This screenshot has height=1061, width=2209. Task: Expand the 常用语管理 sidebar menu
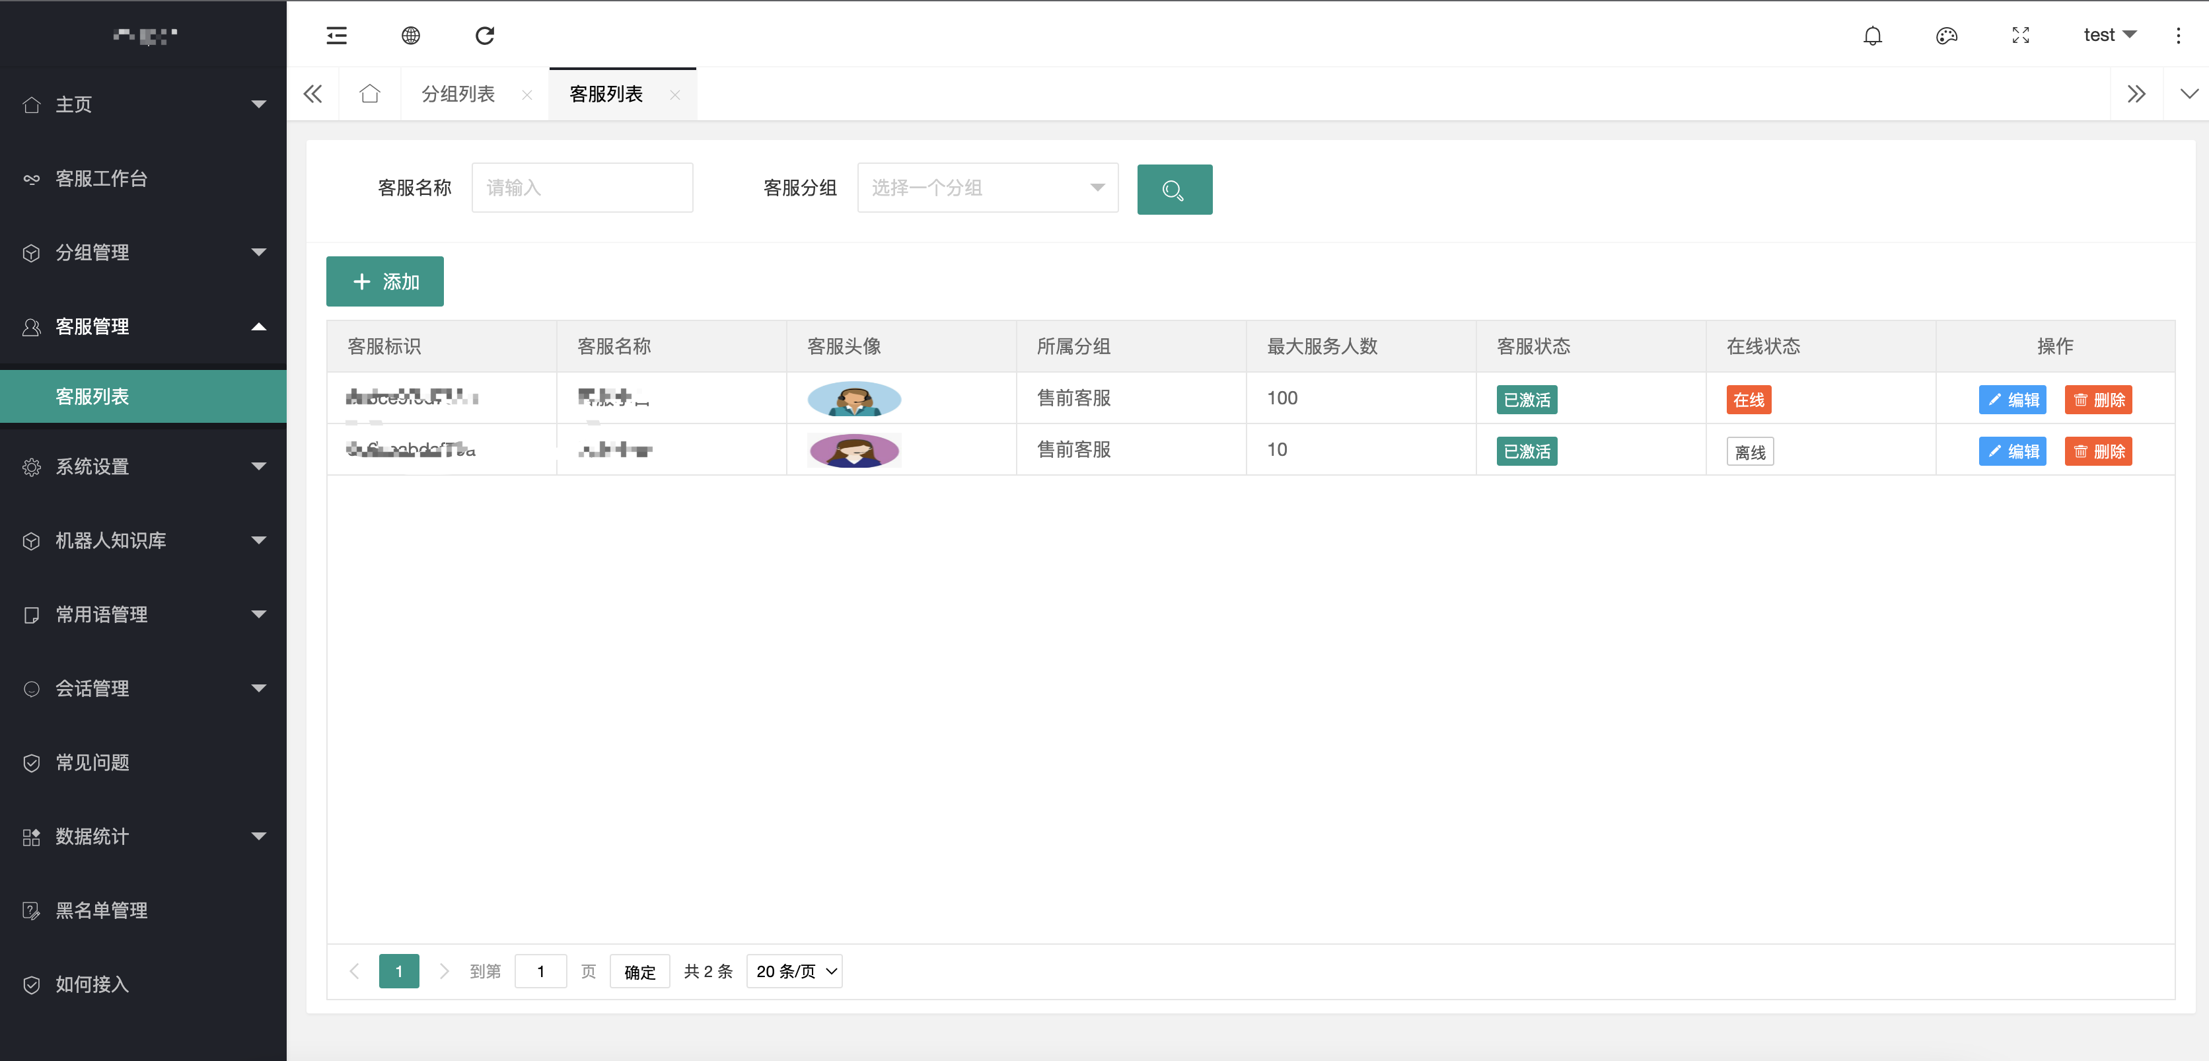pyautogui.click(x=143, y=614)
